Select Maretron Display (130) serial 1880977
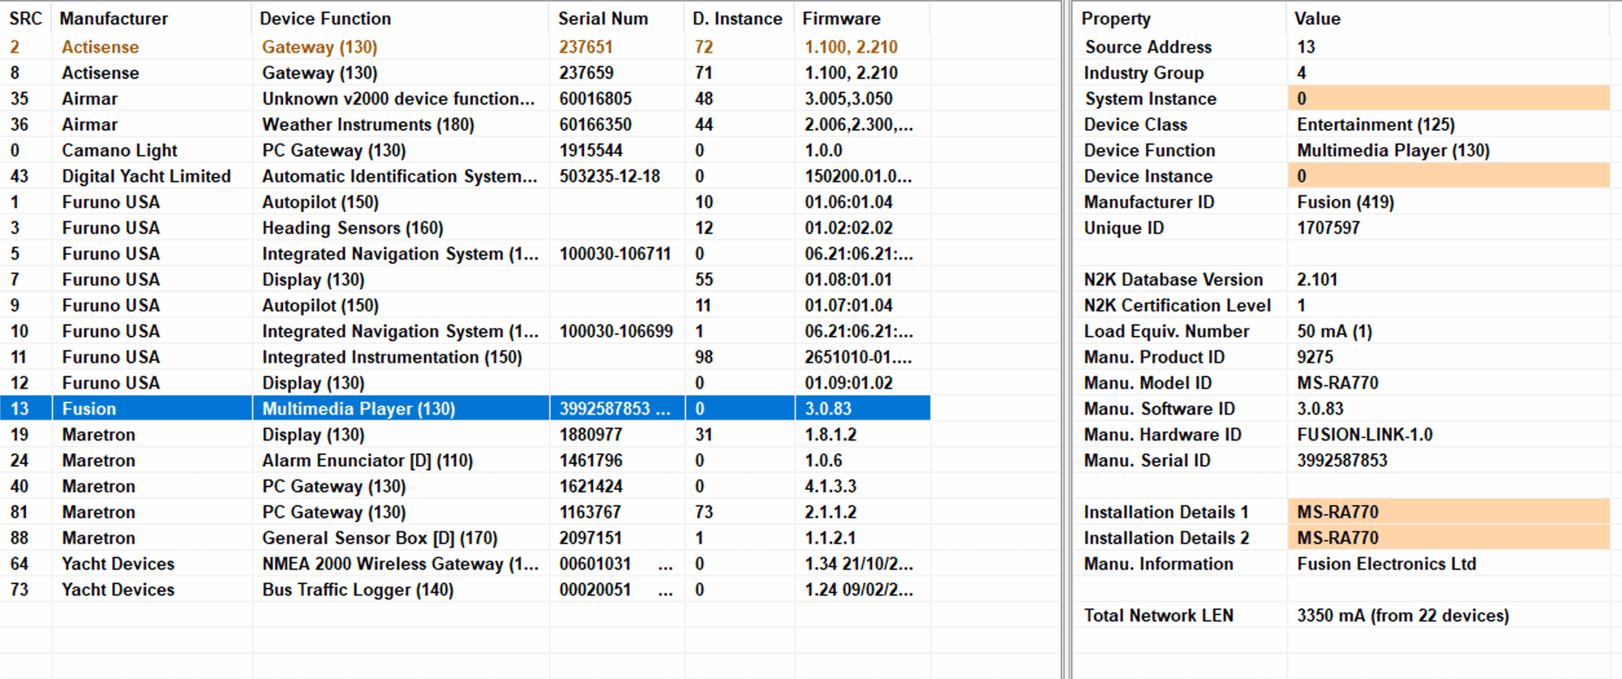The image size is (1622, 679). 465,435
